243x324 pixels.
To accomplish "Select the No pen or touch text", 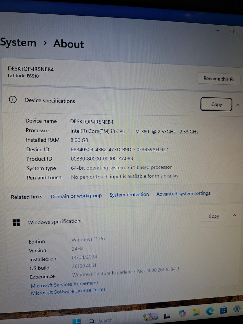I will (125, 176).
